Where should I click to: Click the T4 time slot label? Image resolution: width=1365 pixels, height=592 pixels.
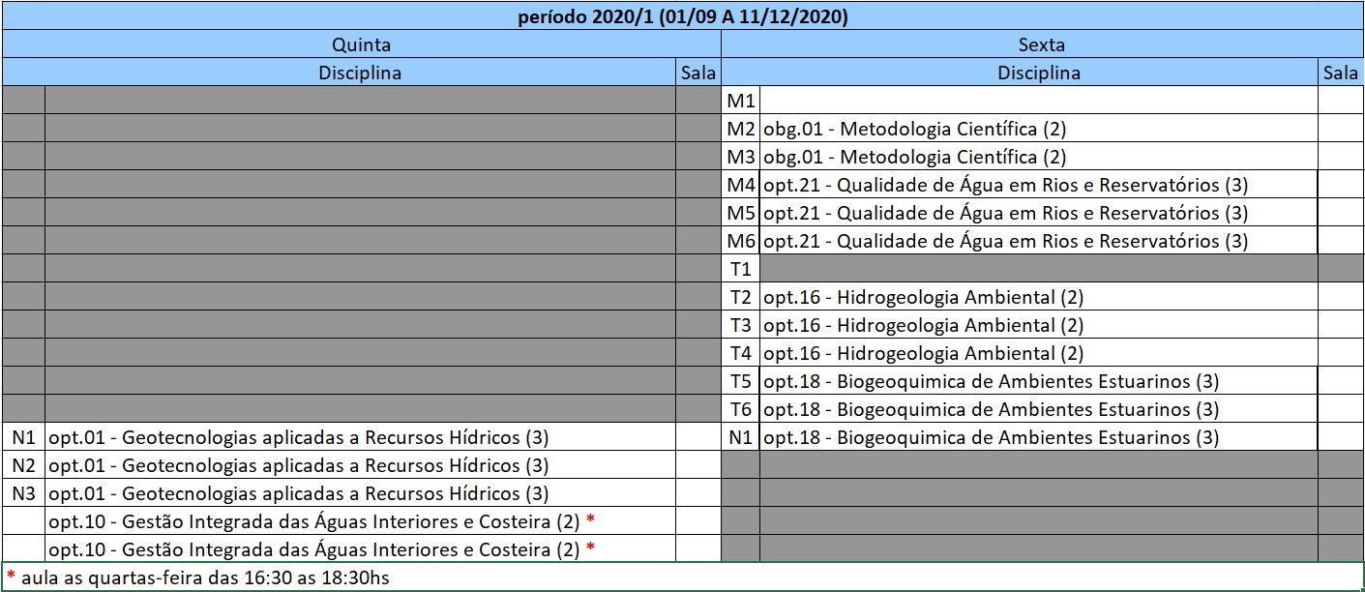coord(741,353)
